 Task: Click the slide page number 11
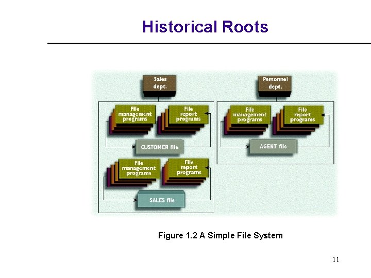point(336,259)
